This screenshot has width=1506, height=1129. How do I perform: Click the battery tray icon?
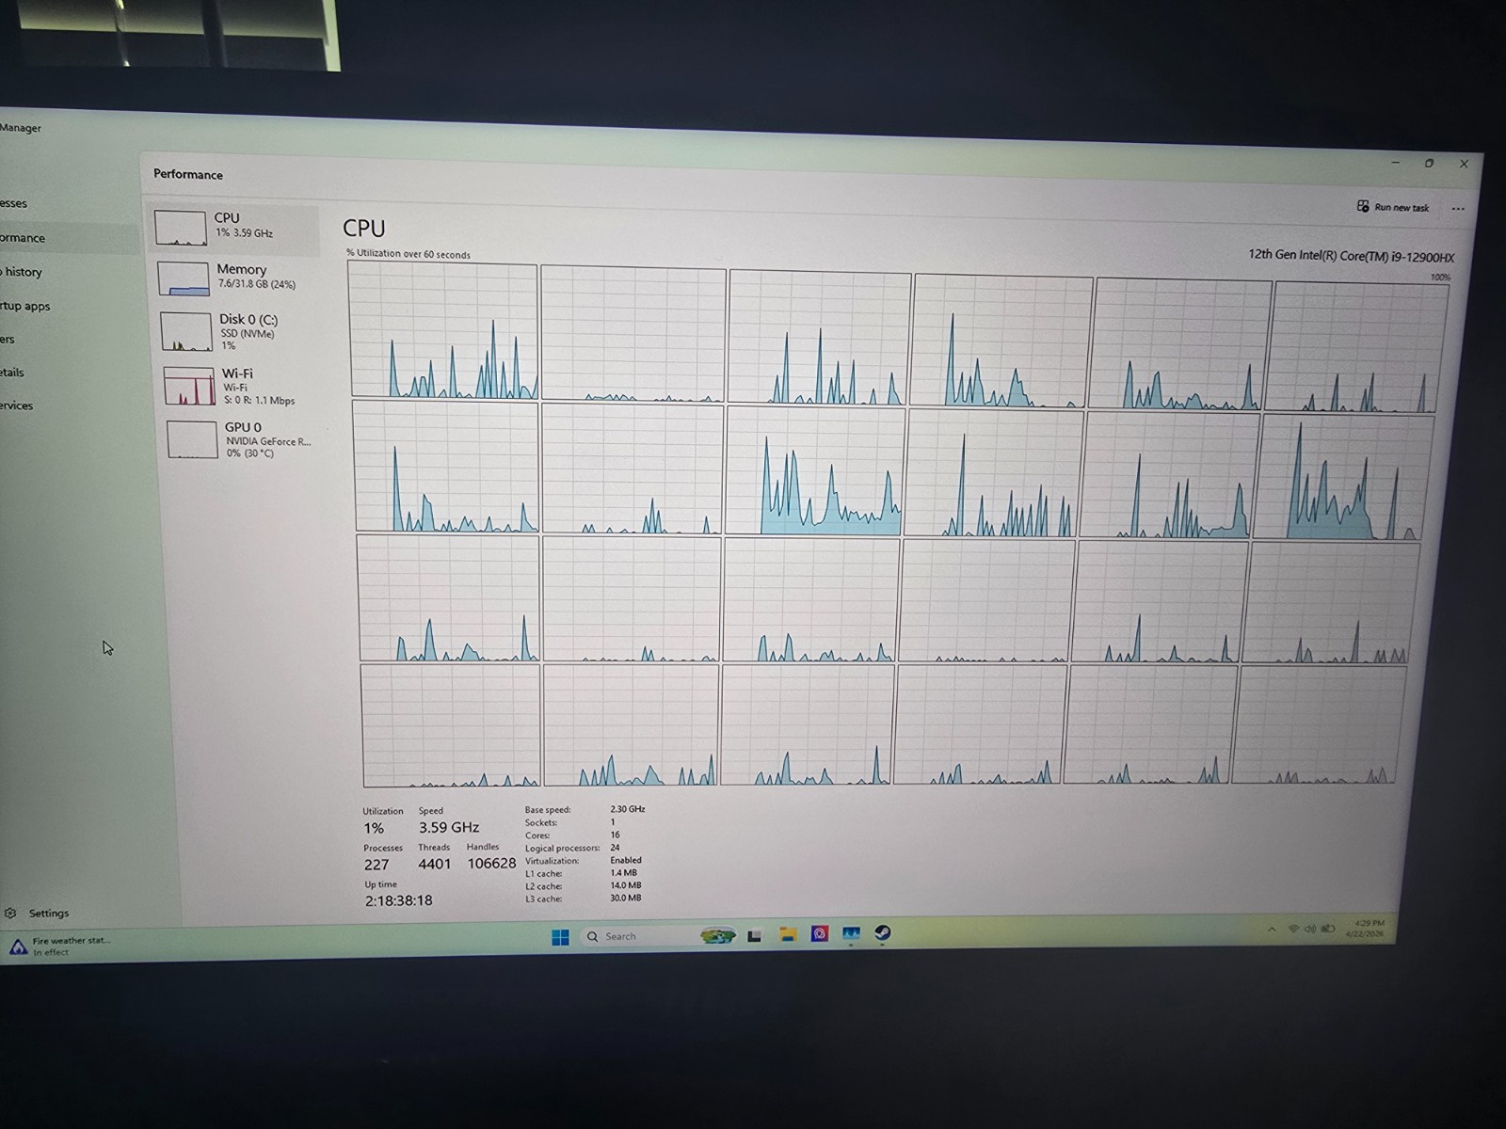click(1328, 929)
